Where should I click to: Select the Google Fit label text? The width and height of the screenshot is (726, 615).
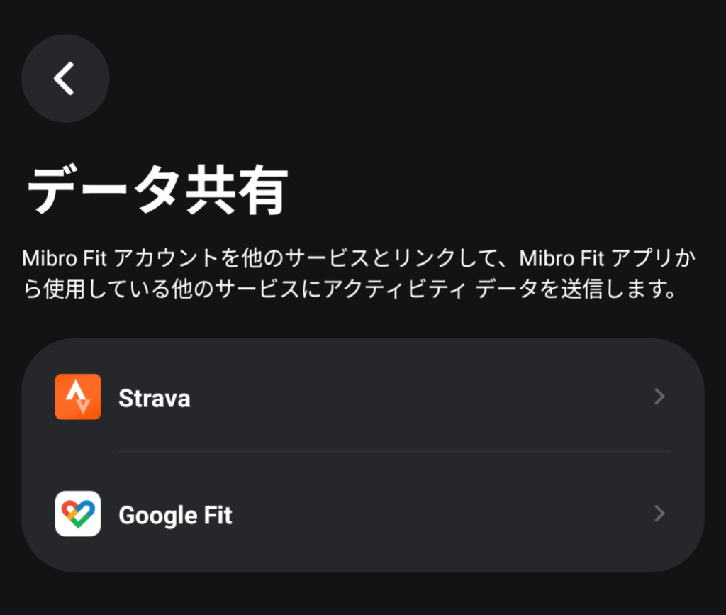[x=175, y=516]
